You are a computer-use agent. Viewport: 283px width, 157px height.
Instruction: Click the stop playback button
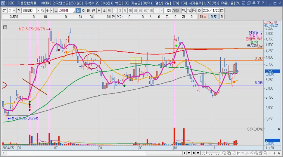194,153
